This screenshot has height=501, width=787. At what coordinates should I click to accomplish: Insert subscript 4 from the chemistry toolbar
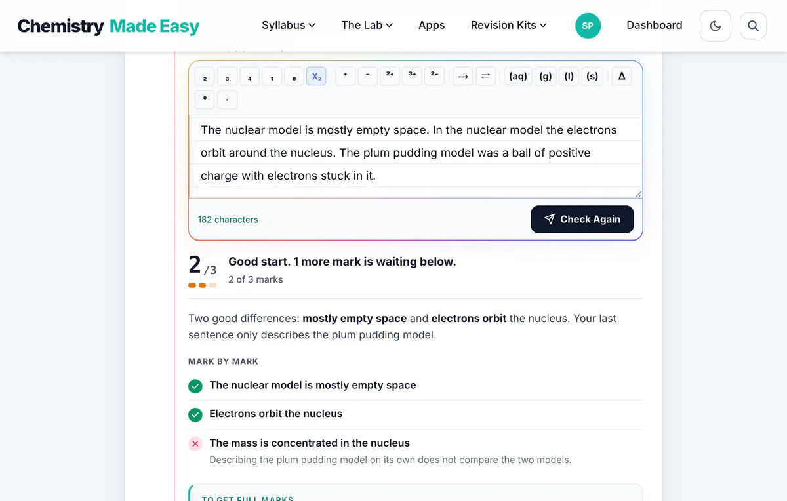(x=250, y=77)
